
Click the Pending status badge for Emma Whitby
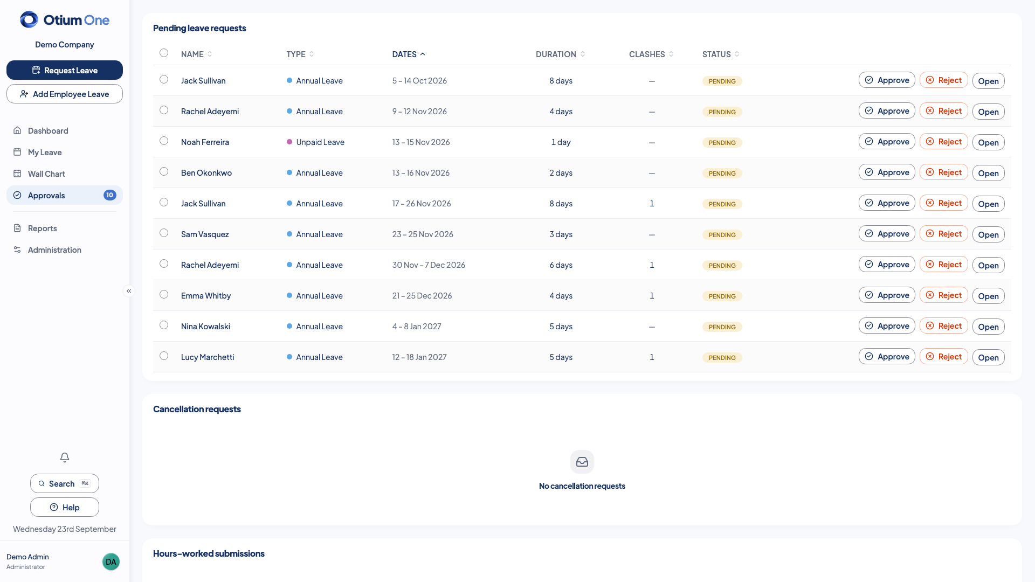tap(722, 296)
